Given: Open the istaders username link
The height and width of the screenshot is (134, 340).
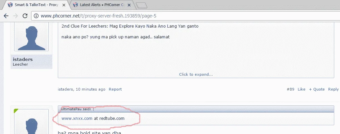Looking at the screenshot, I should (x=23, y=59).
